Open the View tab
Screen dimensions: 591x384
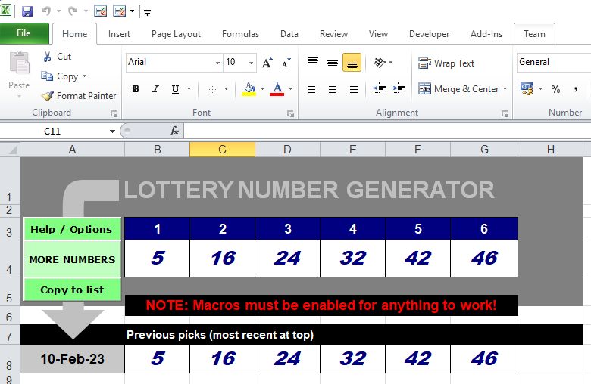pos(378,34)
